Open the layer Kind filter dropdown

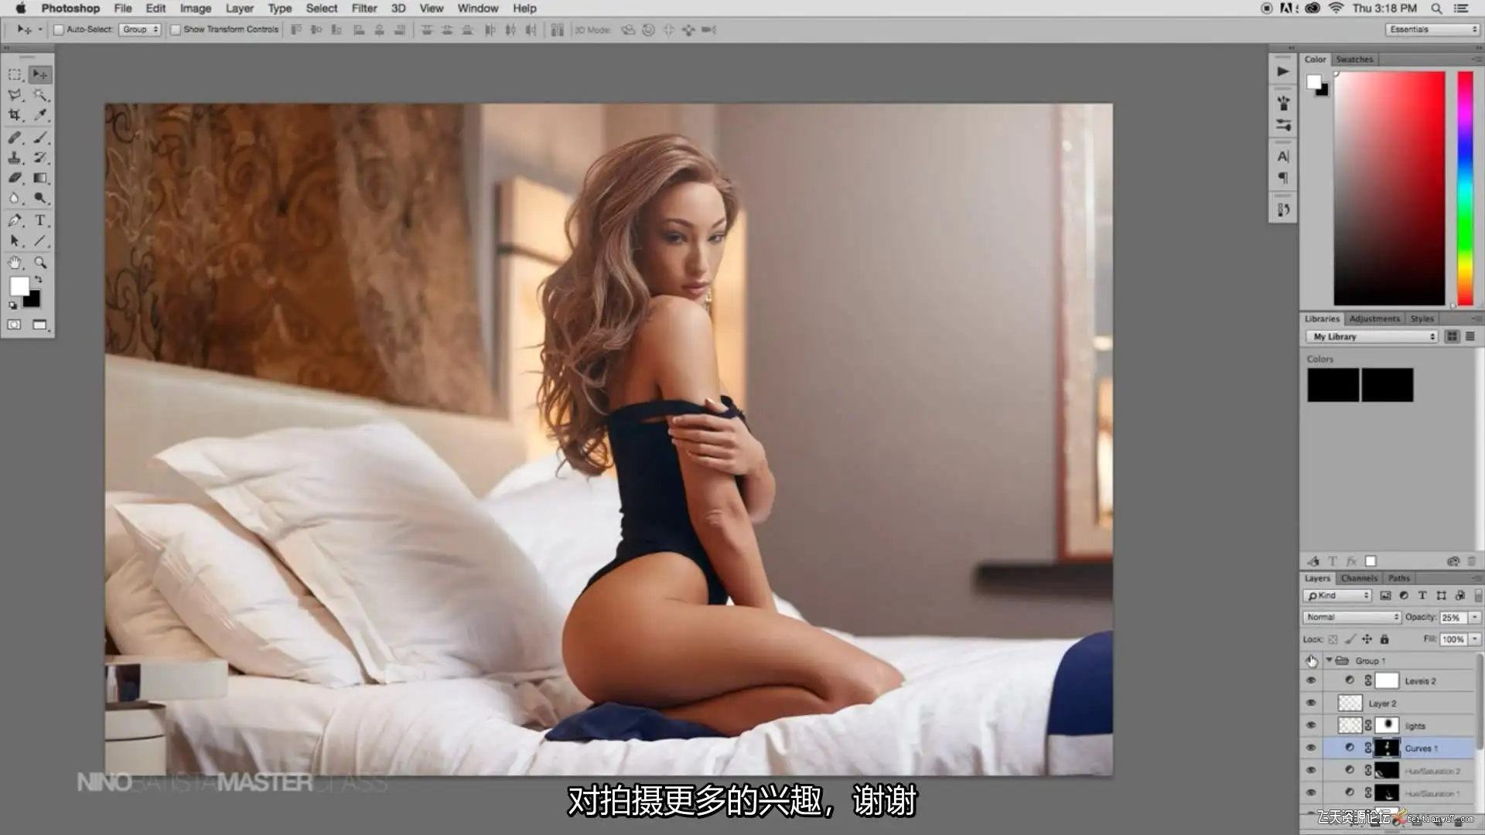click(x=1337, y=596)
